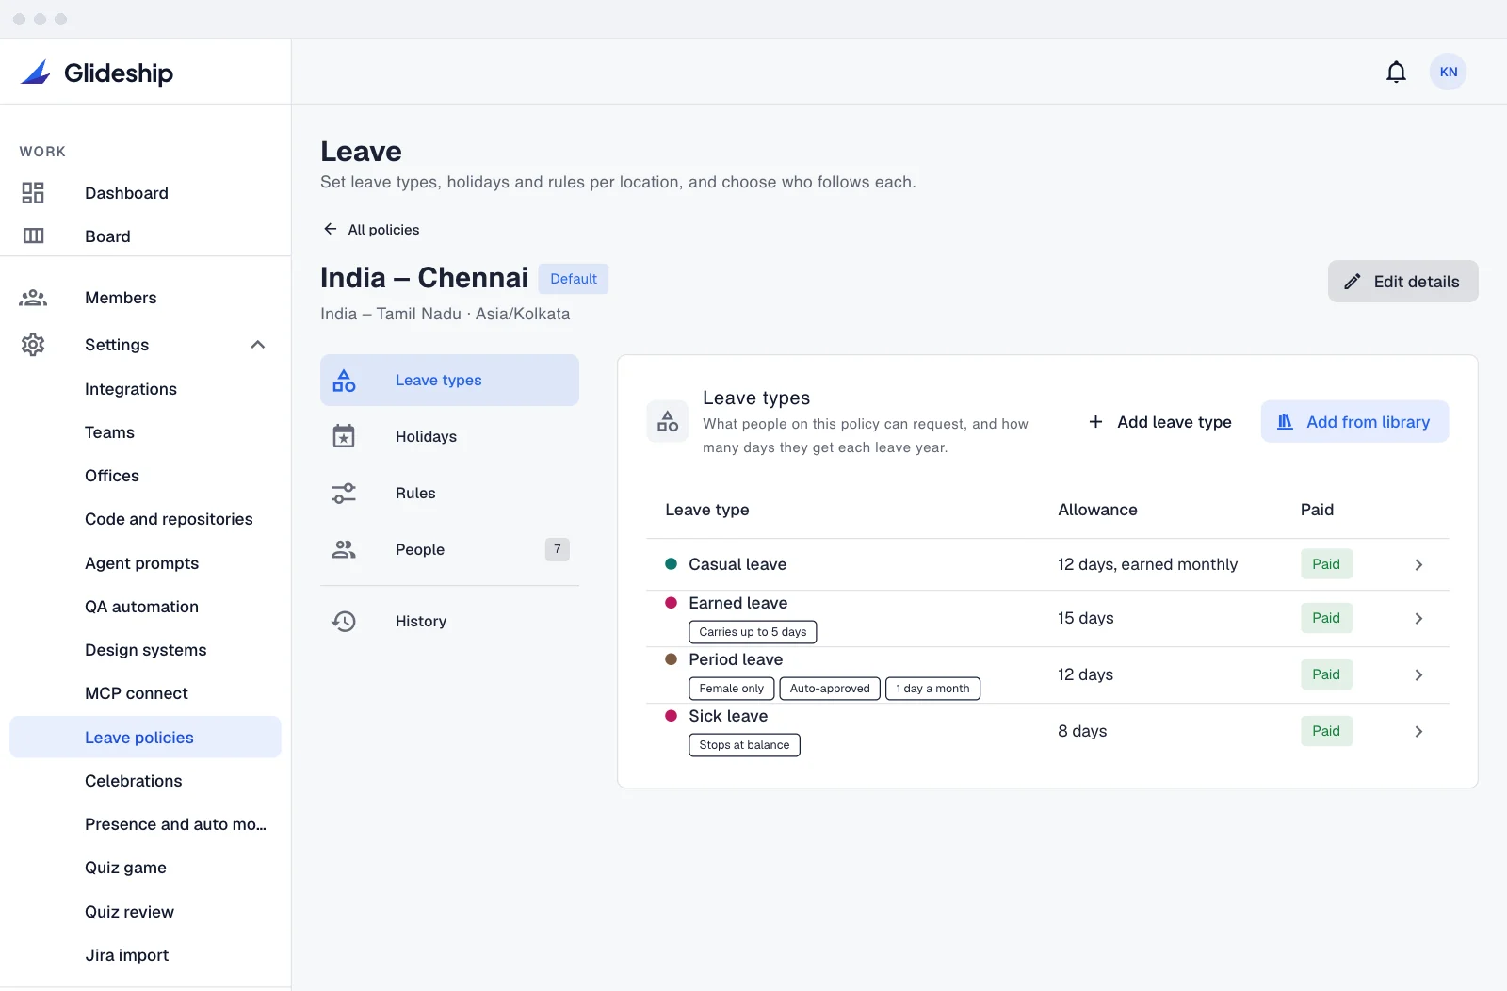The image size is (1507, 991).
Task: Click the 'Auto-approved' tag
Action: coord(830,689)
